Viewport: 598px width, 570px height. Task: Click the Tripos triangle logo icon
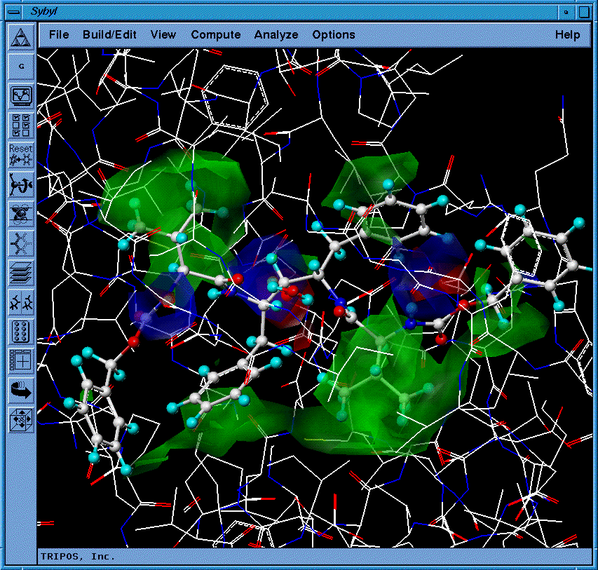pyautogui.click(x=21, y=37)
